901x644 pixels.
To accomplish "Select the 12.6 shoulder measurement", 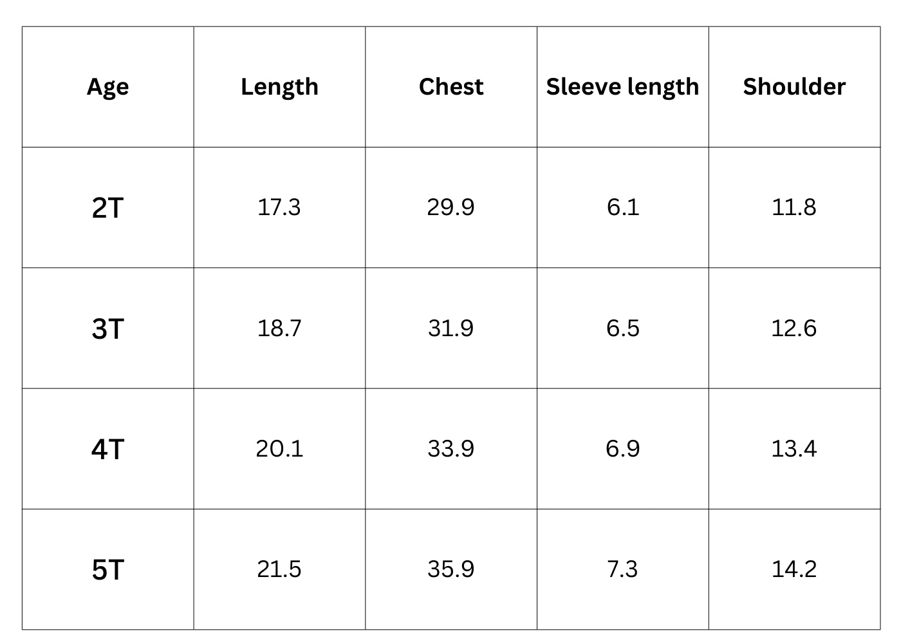I will click(794, 328).
